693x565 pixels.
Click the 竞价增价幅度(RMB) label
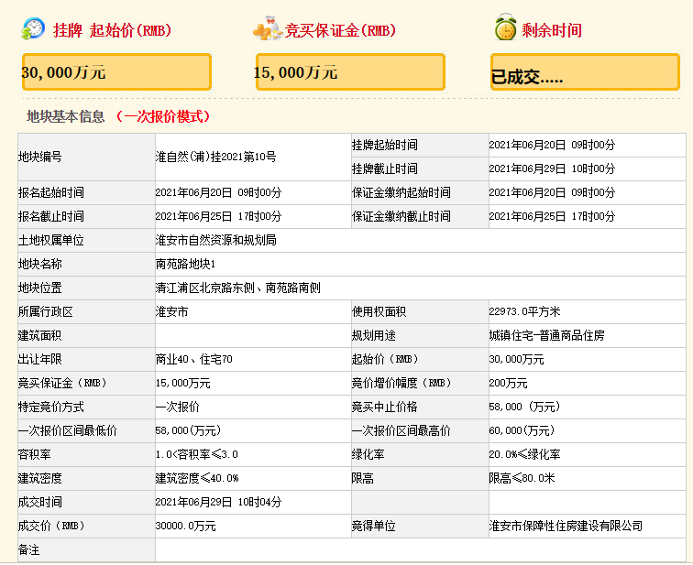[x=401, y=383]
